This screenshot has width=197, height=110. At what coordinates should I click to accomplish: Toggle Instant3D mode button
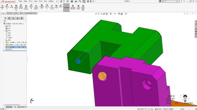[66, 8]
